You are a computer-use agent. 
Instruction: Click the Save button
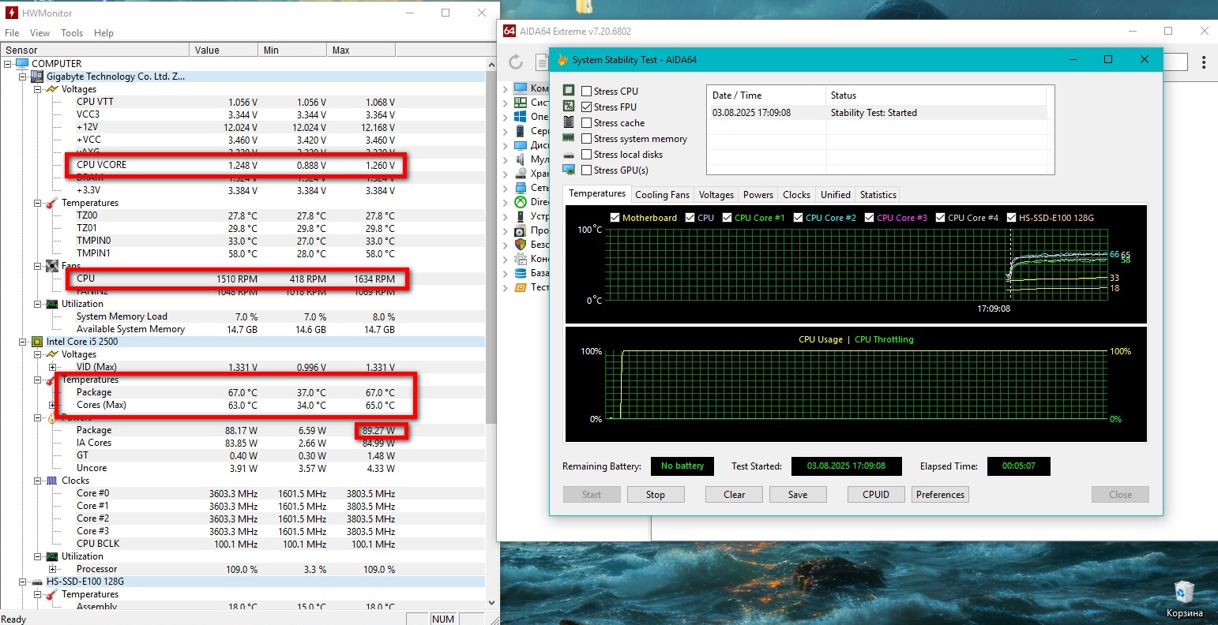(x=798, y=495)
